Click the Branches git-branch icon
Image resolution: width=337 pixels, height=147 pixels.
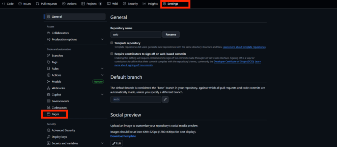[49, 56]
